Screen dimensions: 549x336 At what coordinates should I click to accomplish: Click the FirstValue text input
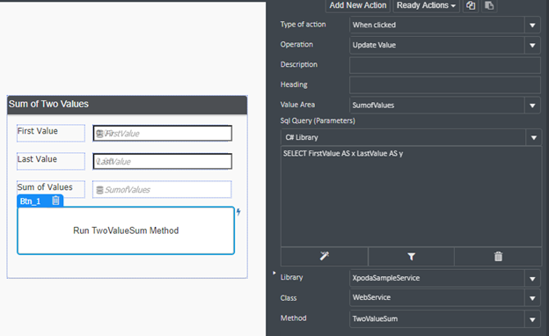coord(163,134)
